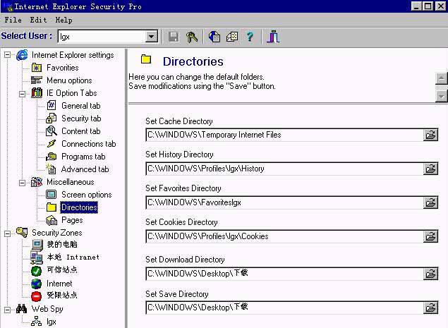Collapse the Security Zones tree node
This screenshot has height=328, width=448.
(x=8, y=233)
